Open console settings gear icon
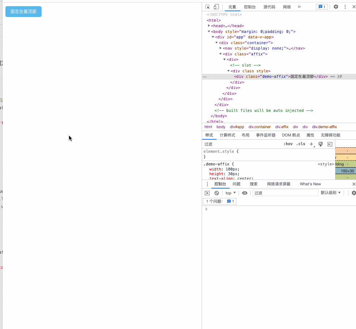The height and width of the screenshot is (329, 356). (x=353, y=193)
